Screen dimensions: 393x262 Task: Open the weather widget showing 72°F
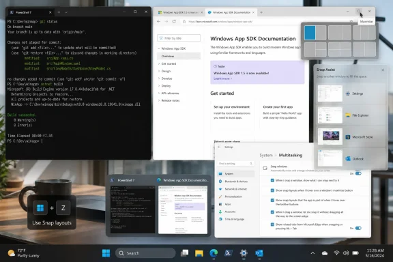click(24, 253)
